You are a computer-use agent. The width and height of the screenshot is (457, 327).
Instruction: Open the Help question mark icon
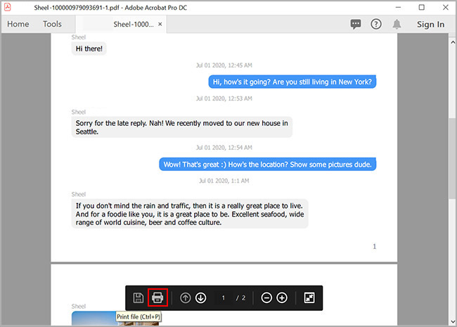click(x=376, y=24)
